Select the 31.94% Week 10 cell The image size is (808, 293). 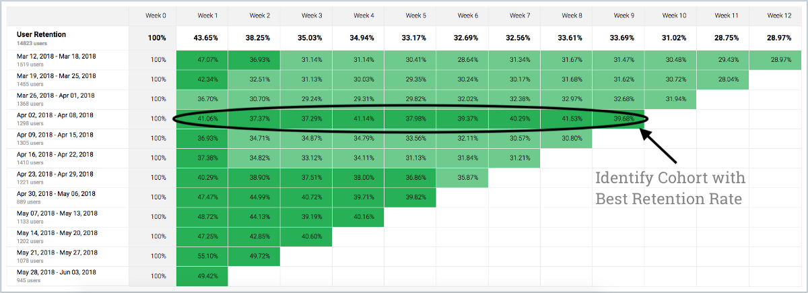[x=671, y=99]
